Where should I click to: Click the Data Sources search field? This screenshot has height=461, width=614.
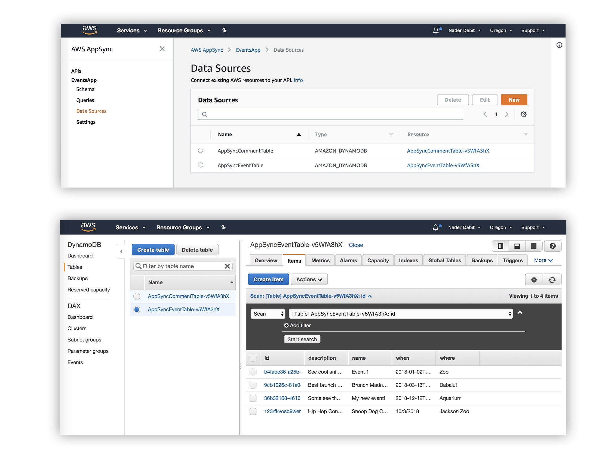pos(330,114)
